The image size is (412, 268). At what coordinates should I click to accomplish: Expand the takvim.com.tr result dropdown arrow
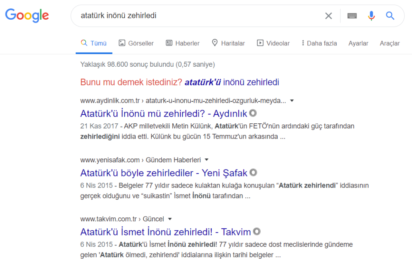point(170,219)
